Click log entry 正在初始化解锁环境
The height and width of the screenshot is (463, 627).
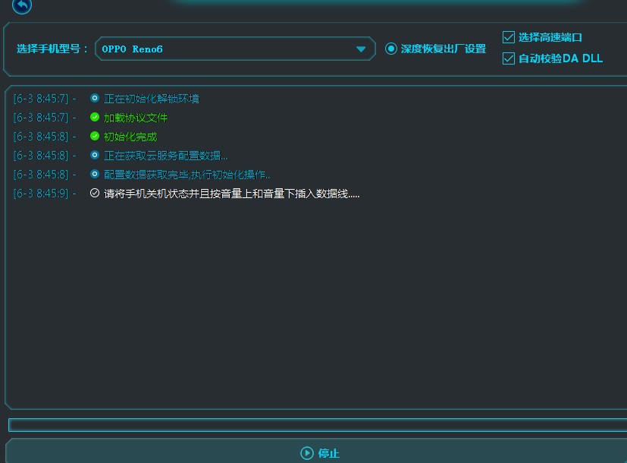pos(152,99)
